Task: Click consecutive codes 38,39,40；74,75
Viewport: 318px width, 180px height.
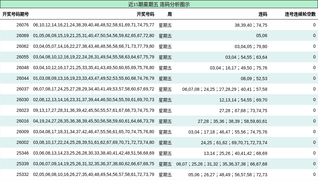Action: click(251, 25)
